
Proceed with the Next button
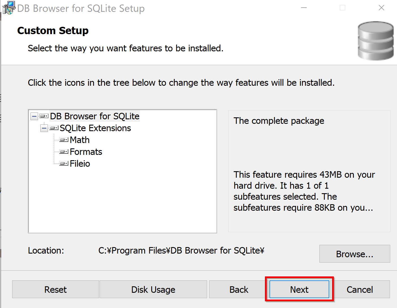click(x=299, y=289)
